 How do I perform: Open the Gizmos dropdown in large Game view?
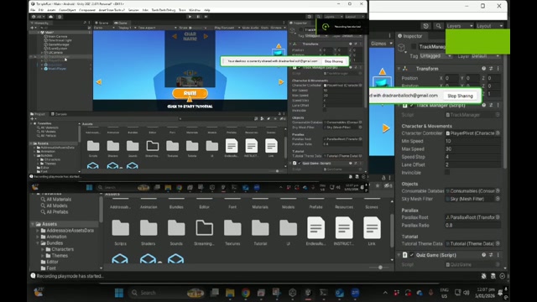point(382,44)
